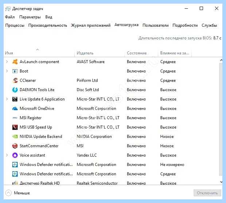Image resolution: width=226 pixels, height=203 pixels.
Task: Open the Файл menu
Action: [10, 17]
